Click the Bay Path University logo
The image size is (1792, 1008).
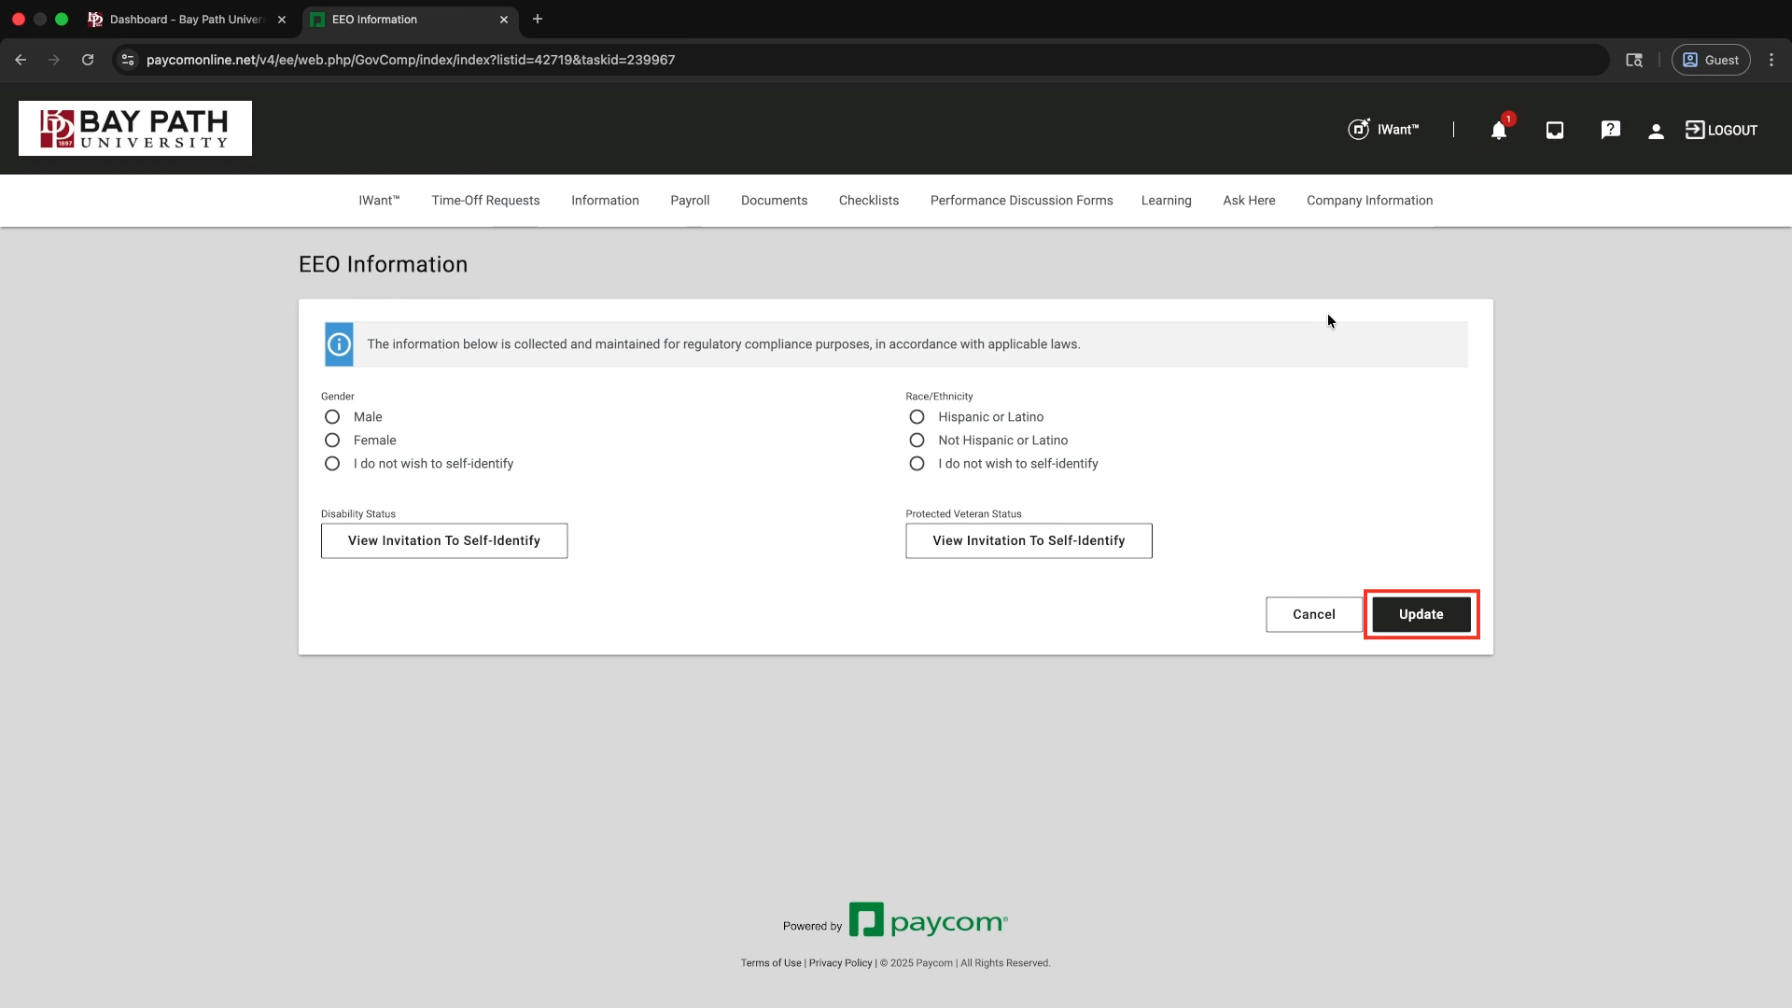[x=135, y=129]
